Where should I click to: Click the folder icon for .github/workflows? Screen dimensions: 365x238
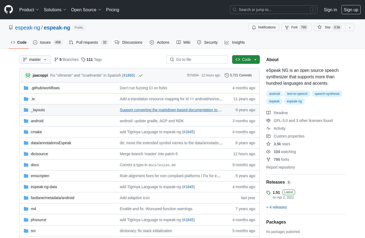click(x=26, y=88)
